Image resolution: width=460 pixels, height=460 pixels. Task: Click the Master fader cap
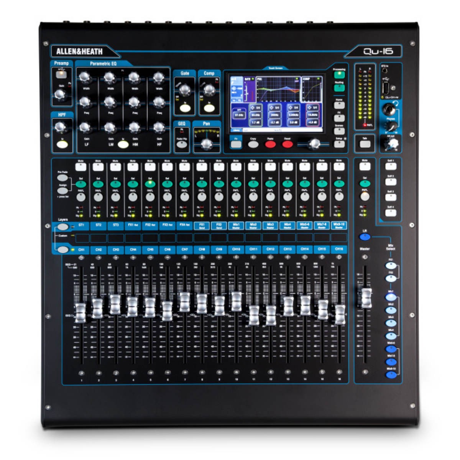coord(366,297)
